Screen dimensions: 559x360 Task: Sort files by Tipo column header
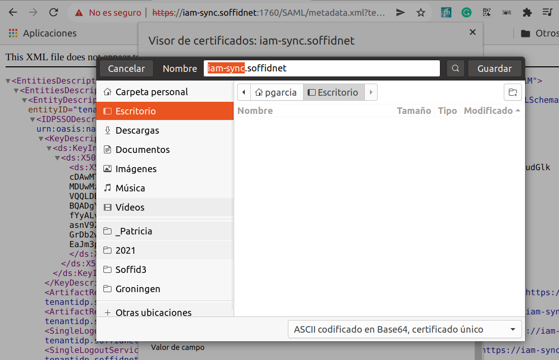(448, 111)
